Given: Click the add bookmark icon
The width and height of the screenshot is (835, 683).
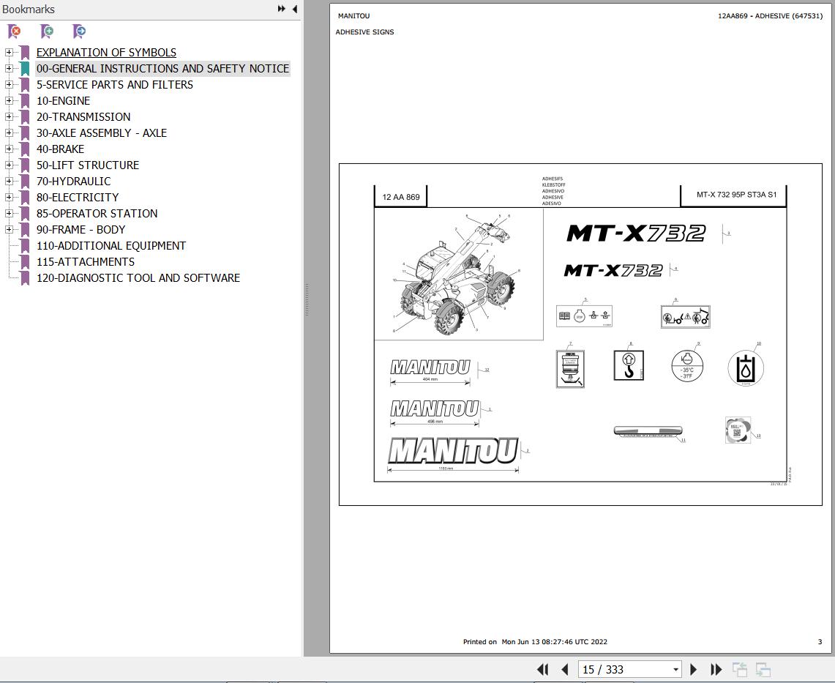Looking at the screenshot, I should point(47,31).
